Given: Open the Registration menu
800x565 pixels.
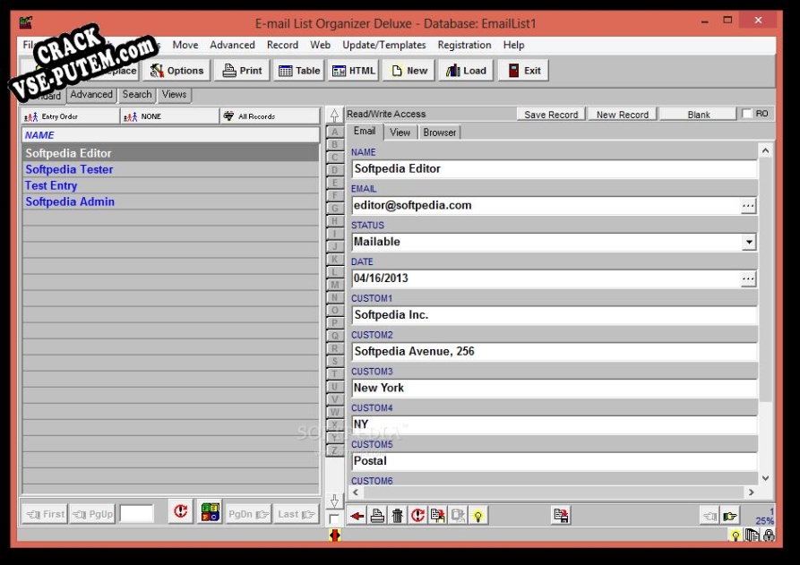Looking at the screenshot, I should (464, 45).
